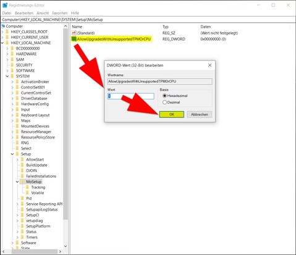The height and width of the screenshot is (255, 296).
Task: Collapse the Setup tree node
Action: tap(12, 154)
